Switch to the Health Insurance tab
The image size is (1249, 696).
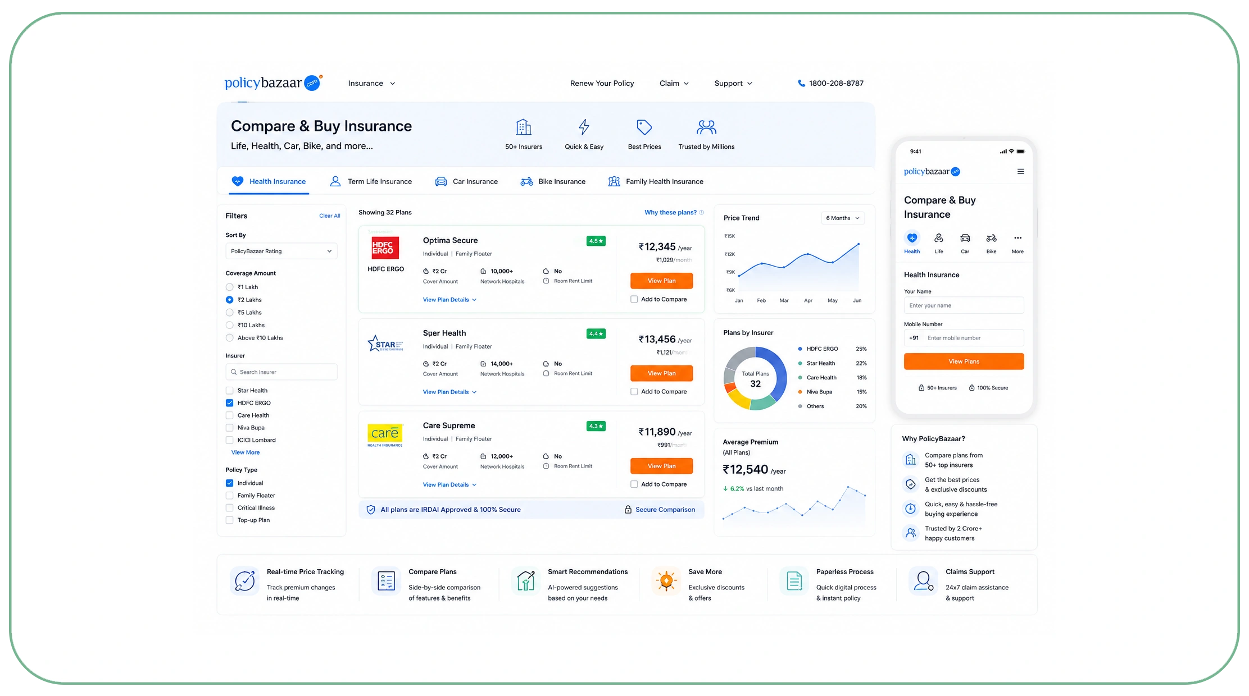pos(269,181)
